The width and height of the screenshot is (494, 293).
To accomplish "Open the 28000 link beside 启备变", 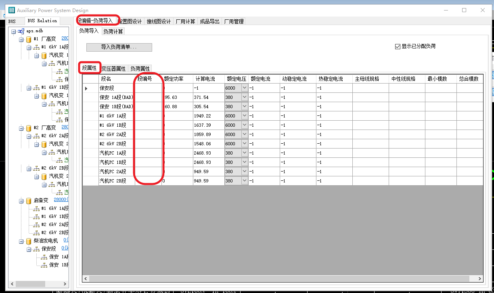I will coord(61,200).
